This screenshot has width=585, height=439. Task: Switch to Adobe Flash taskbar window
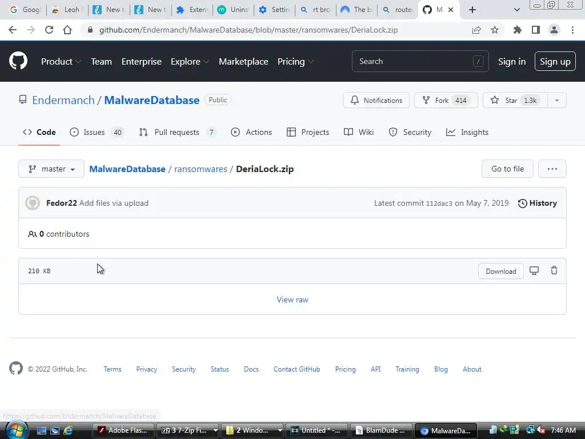123,430
